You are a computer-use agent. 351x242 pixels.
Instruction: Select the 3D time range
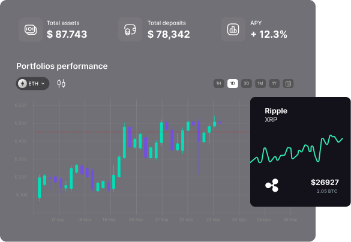click(x=247, y=84)
